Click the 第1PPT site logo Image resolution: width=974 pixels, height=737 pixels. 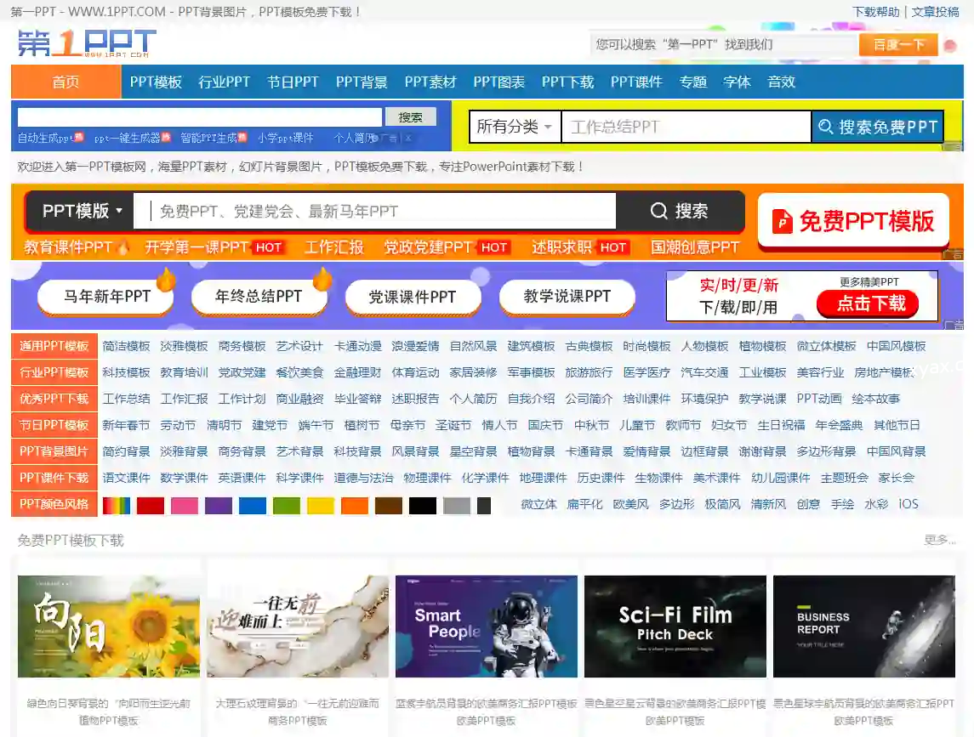pyautogui.click(x=87, y=43)
